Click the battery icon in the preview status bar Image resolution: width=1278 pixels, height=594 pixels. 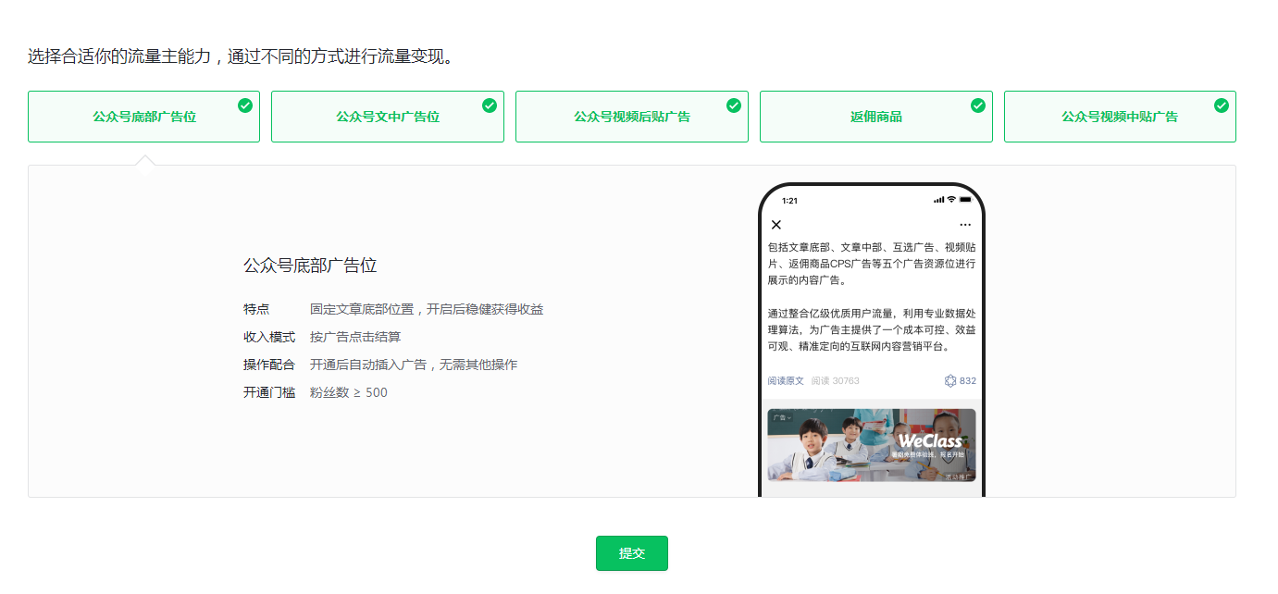[x=967, y=200]
